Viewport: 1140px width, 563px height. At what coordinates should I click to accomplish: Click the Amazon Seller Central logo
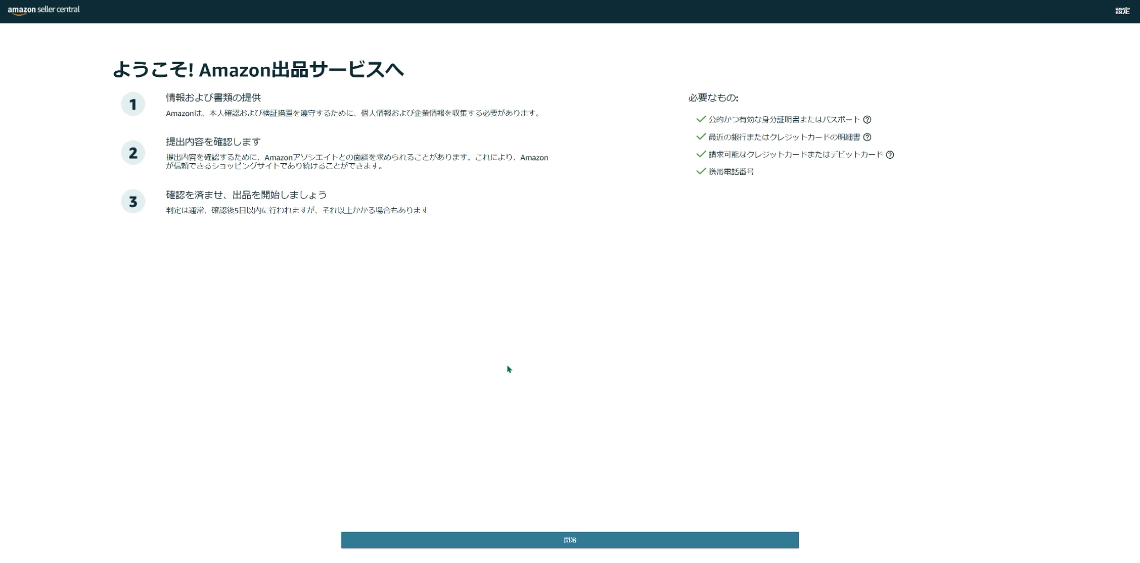[43, 10]
